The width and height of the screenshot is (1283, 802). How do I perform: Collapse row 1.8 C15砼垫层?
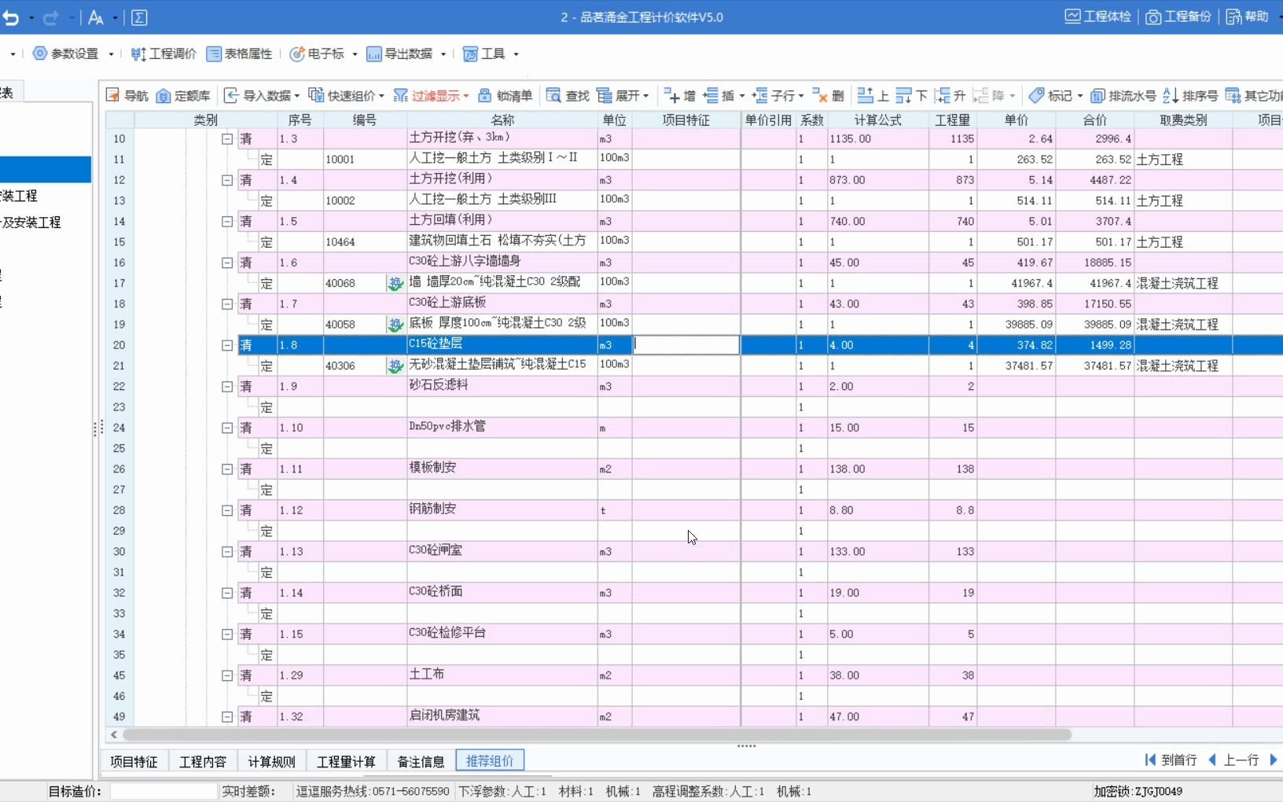(x=227, y=345)
